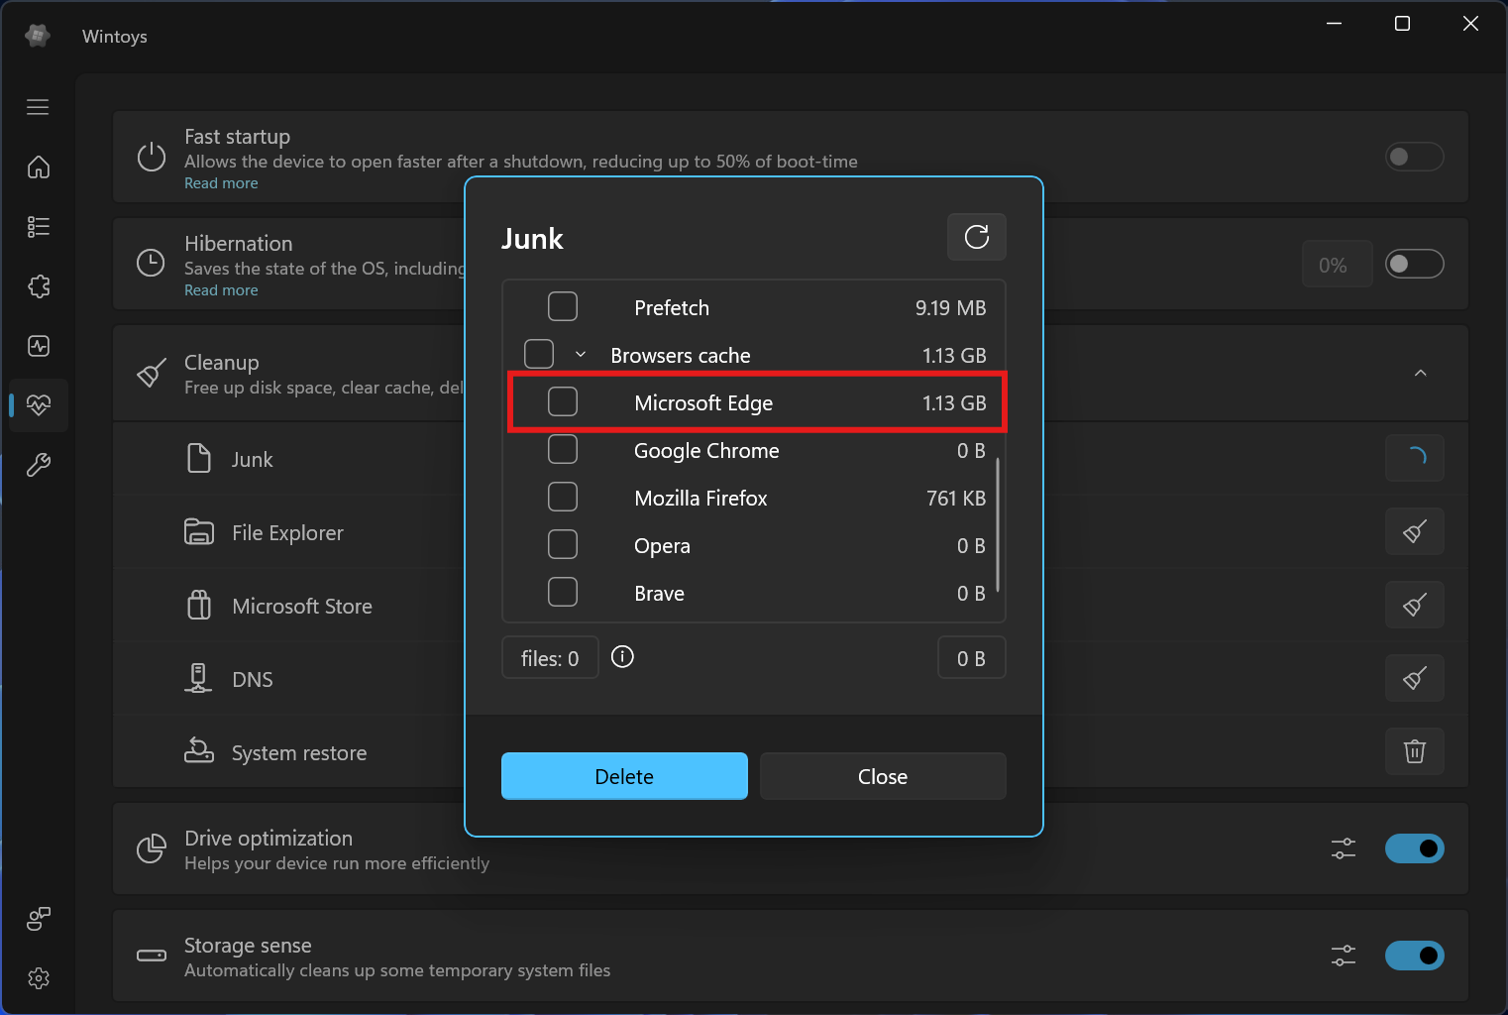The image size is (1508, 1015).
Task: Open Storage sense options sliders icon
Action: click(1343, 956)
